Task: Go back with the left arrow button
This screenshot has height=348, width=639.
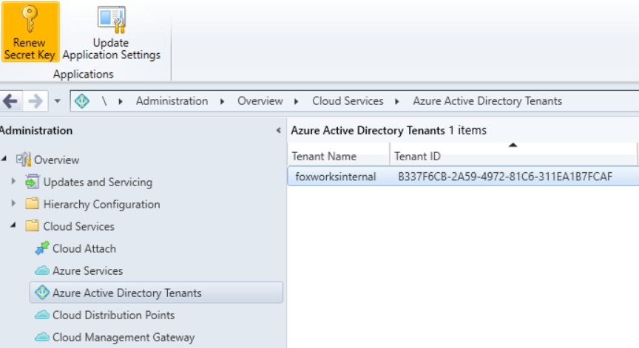Action: coord(11,101)
